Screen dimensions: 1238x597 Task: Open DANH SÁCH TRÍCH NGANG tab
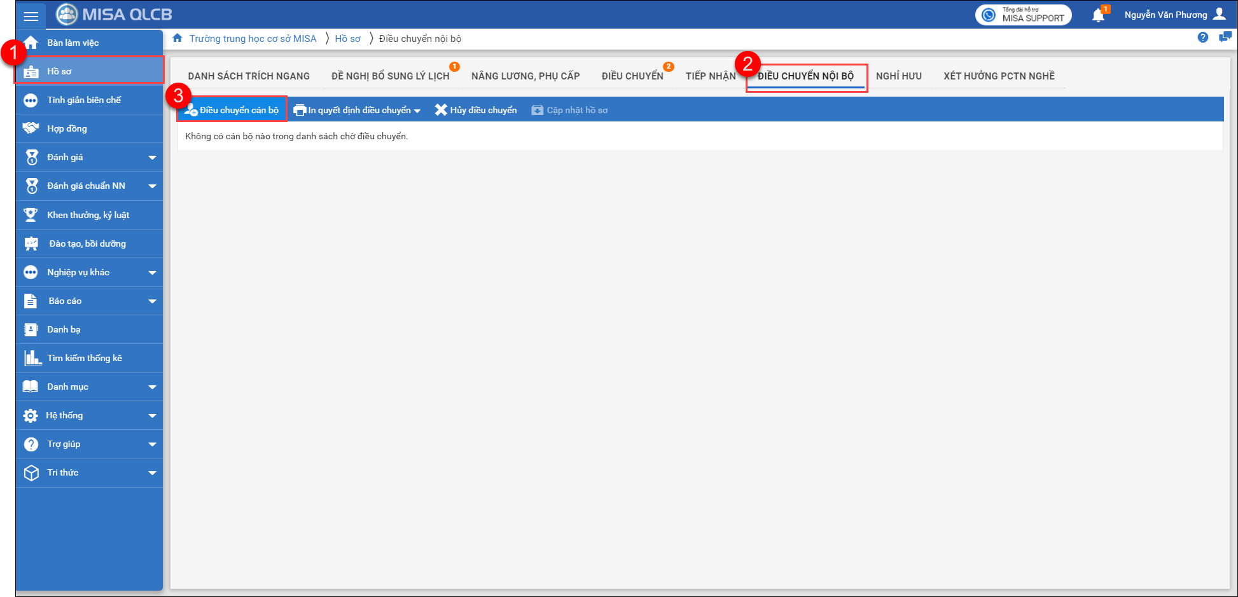(249, 76)
